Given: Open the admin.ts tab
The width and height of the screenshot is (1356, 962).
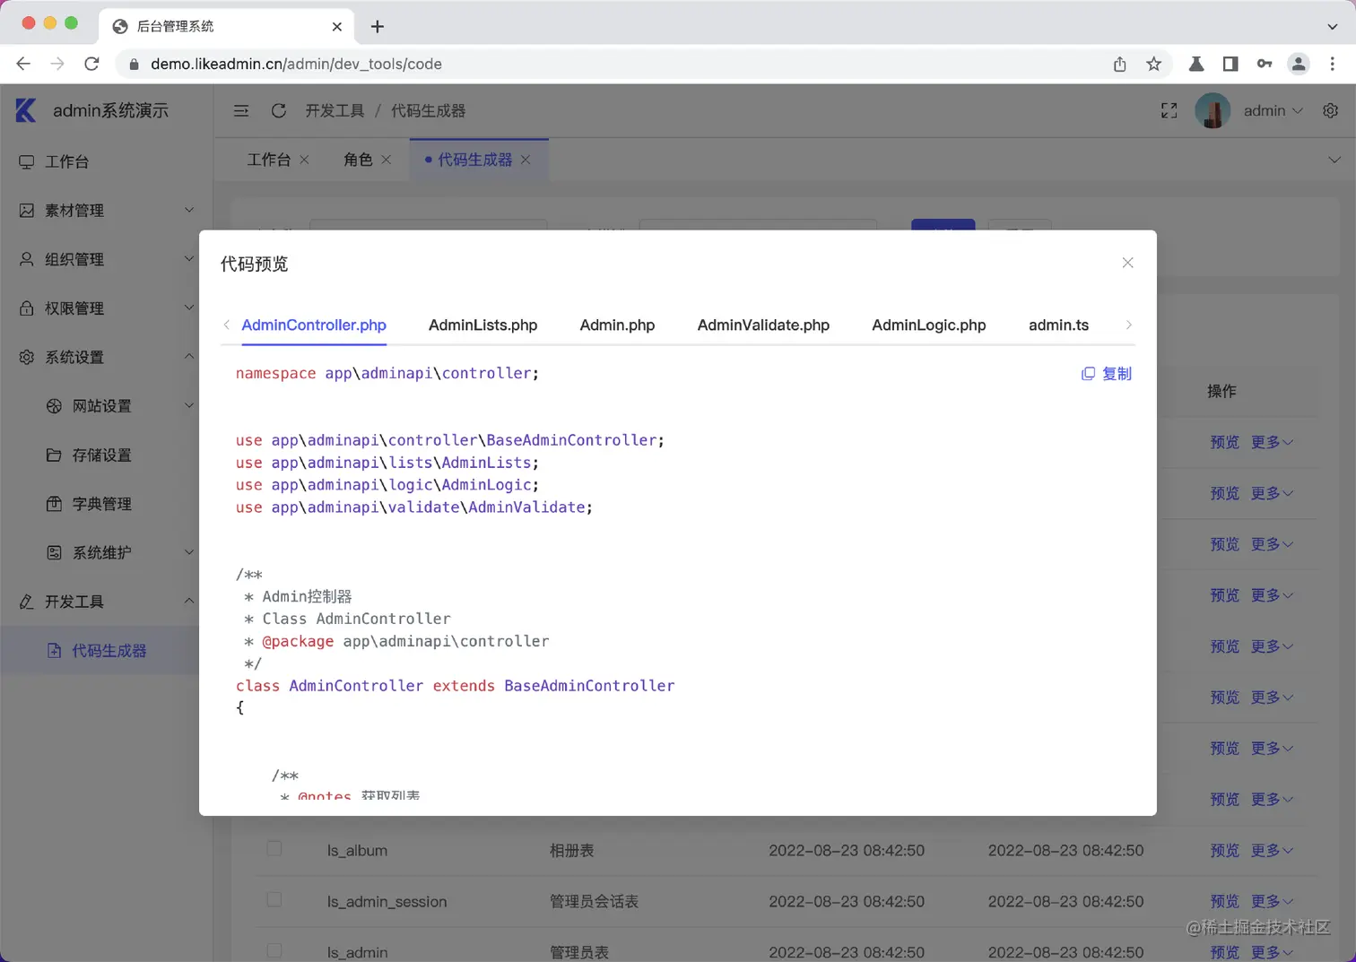Looking at the screenshot, I should pyautogui.click(x=1058, y=325).
